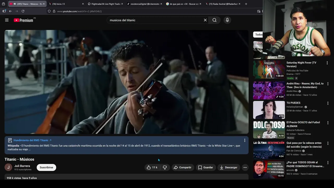This screenshot has height=188, width=334.
Task: Open options for PADRE DOMINGO video
Action: (328, 163)
